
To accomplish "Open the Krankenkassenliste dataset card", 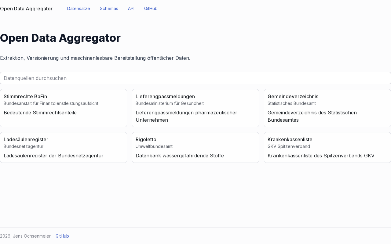I will [327, 147].
